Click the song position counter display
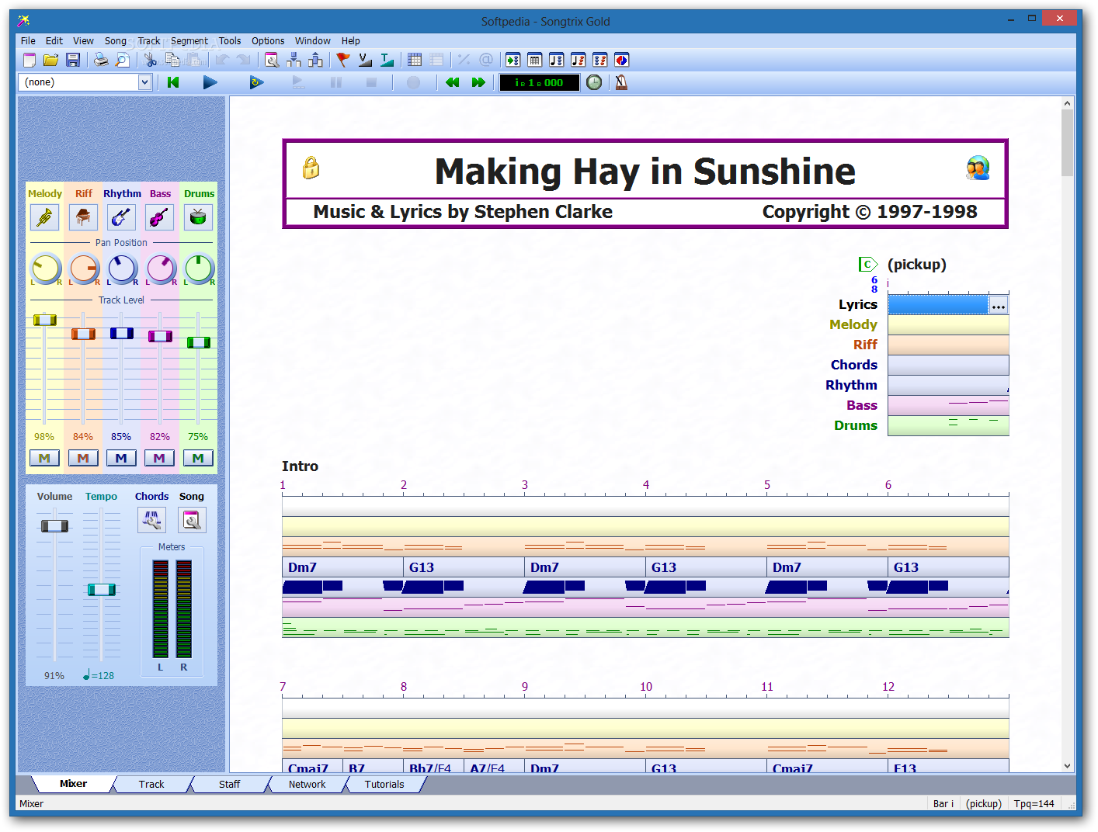The image size is (1098, 832). click(540, 82)
